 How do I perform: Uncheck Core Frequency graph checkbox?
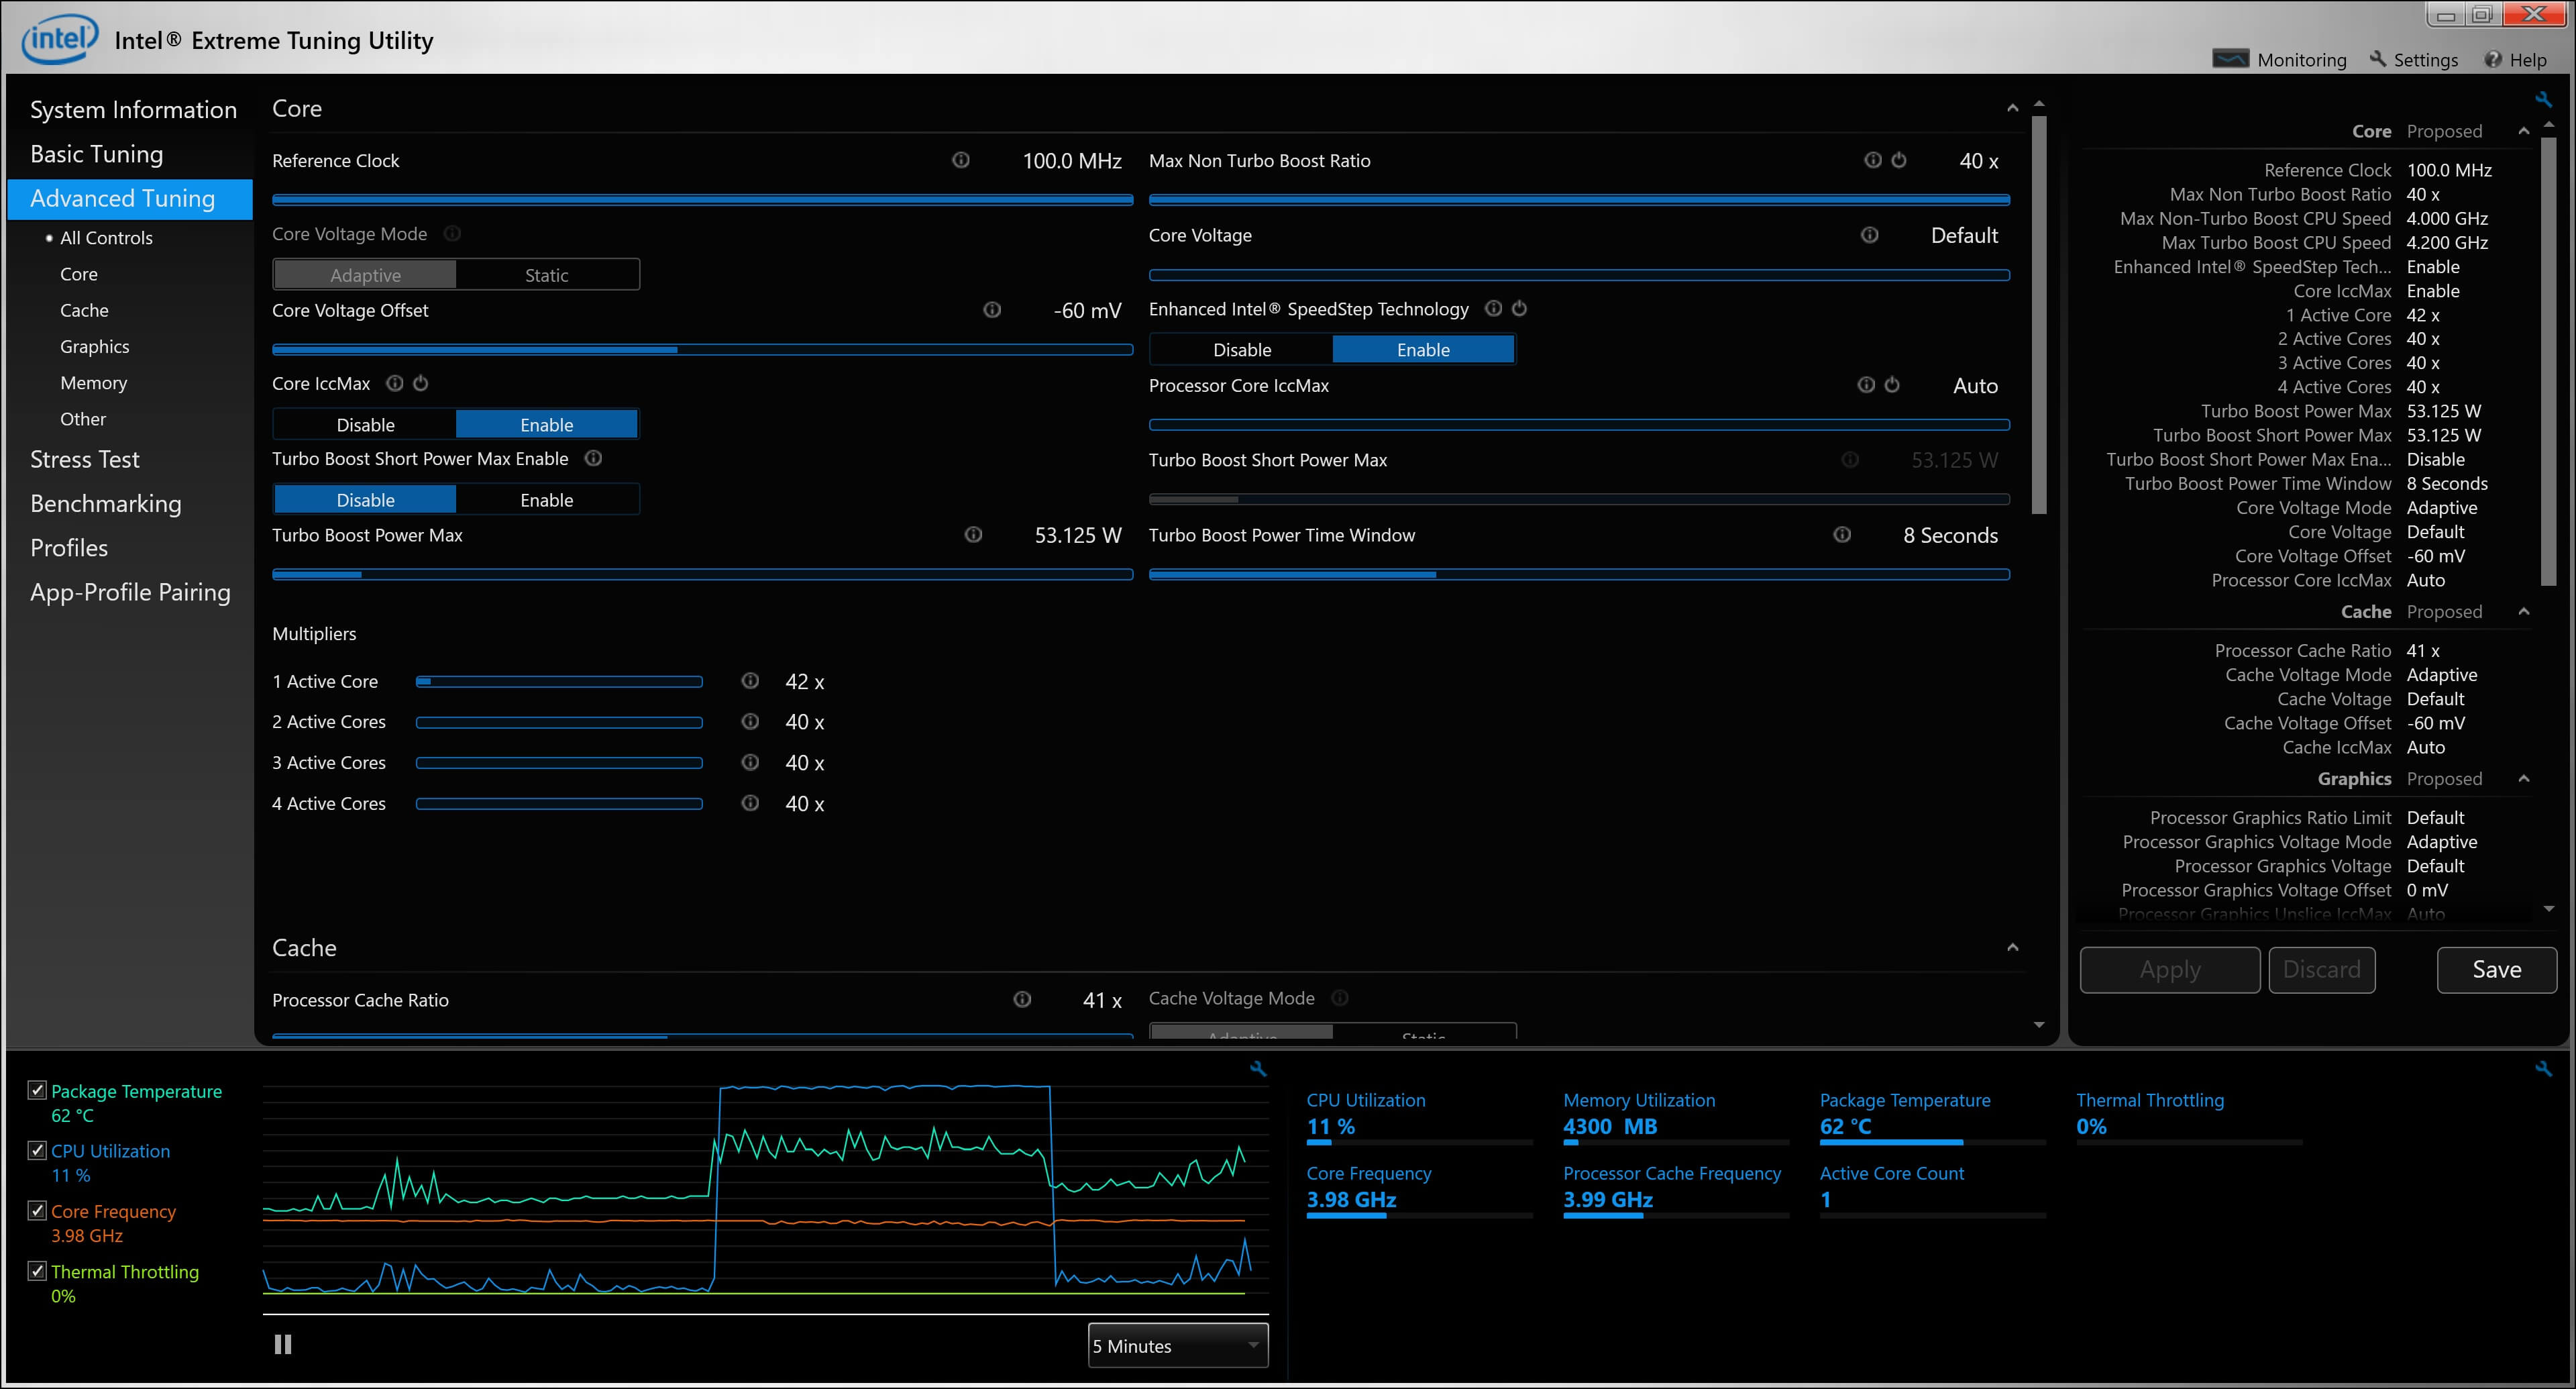37,1210
